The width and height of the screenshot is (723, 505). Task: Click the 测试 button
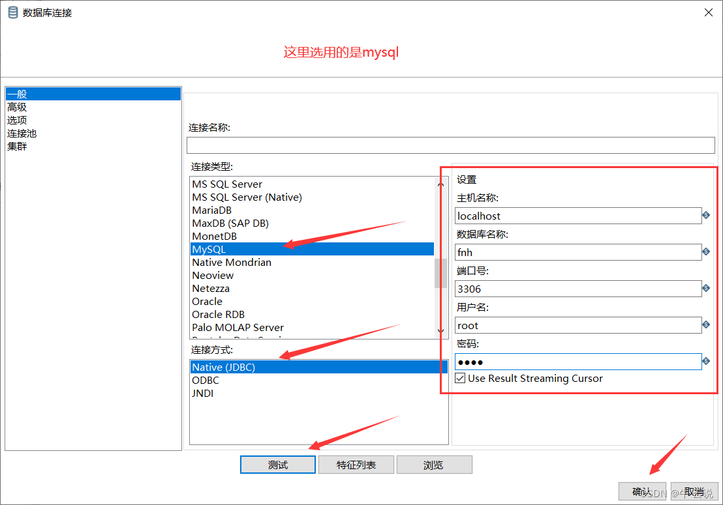277,465
